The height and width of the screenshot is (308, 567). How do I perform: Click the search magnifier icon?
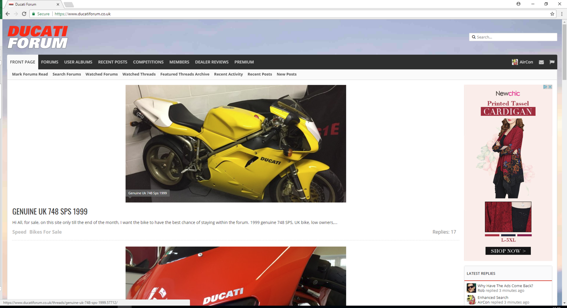coord(474,37)
